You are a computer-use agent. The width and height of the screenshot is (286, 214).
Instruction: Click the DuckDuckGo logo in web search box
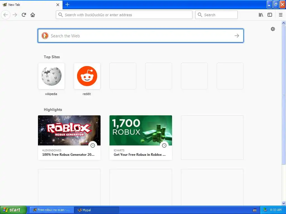45,36
